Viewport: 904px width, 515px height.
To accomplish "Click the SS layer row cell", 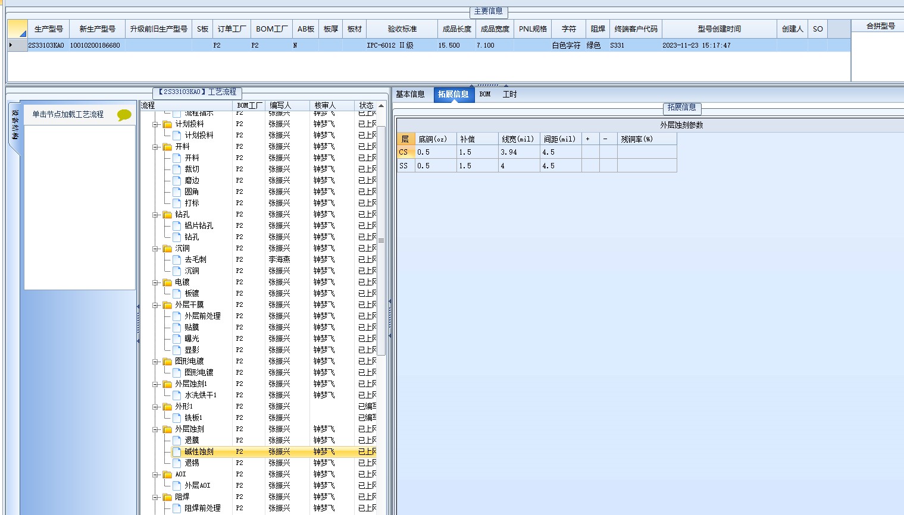I will [x=406, y=167].
